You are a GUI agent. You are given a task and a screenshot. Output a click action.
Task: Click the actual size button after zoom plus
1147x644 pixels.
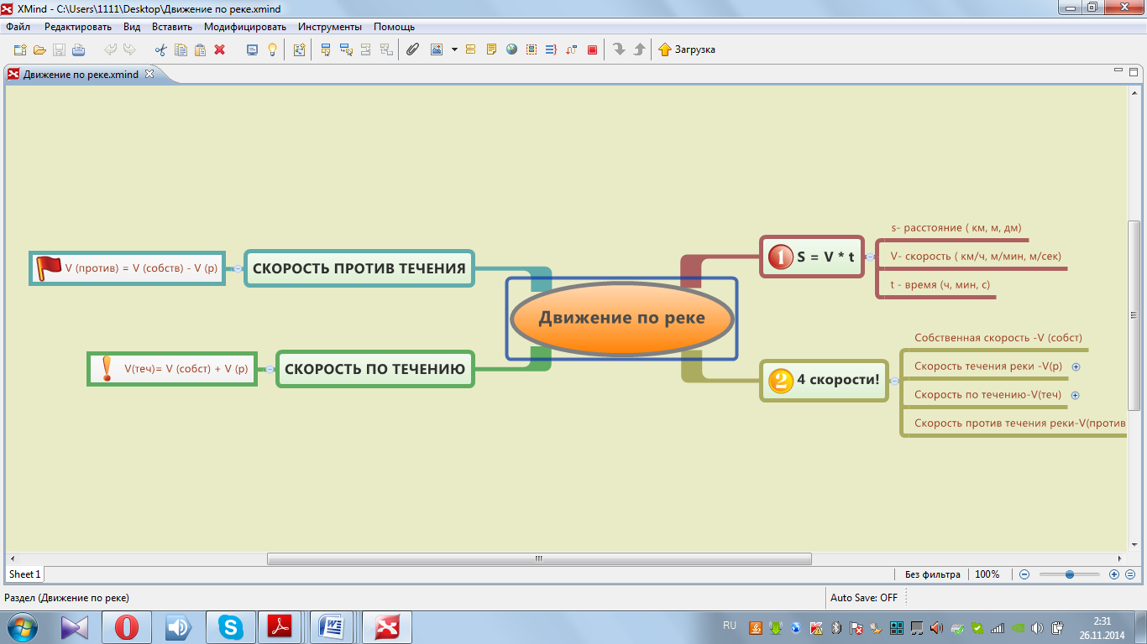click(1130, 574)
